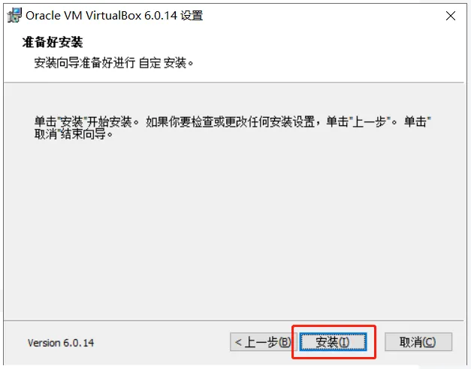
Task: Go back using the < 上一步(B) button
Action: (x=263, y=342)
